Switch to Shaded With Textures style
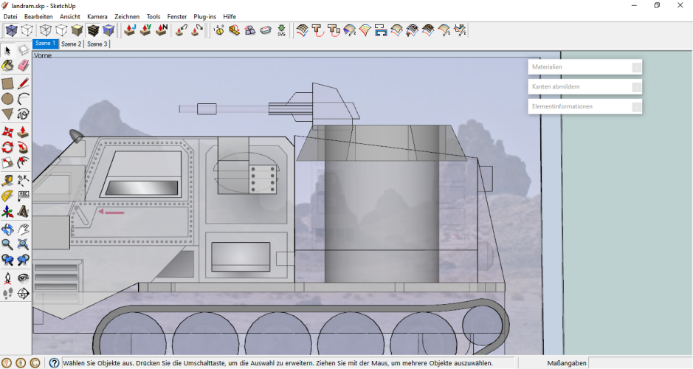The image size is (693, 369). 93,30
